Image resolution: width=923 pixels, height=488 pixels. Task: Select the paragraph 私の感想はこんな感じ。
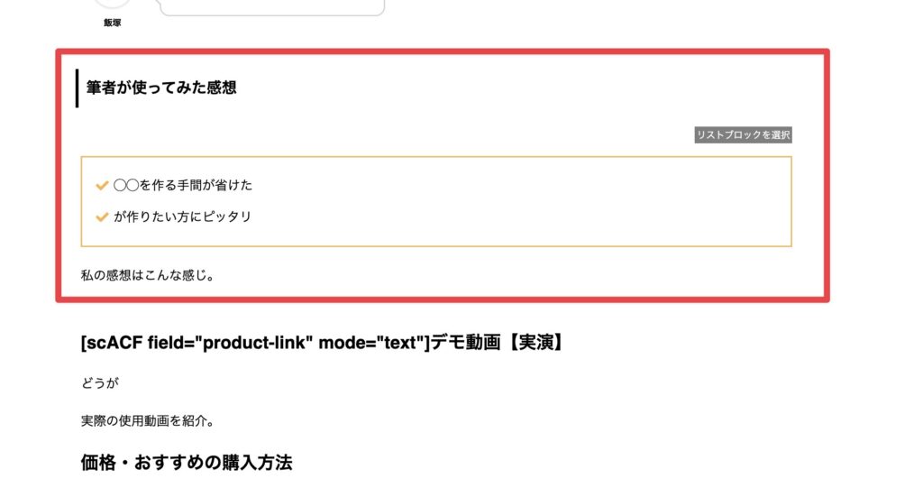(x=147, y=274)
